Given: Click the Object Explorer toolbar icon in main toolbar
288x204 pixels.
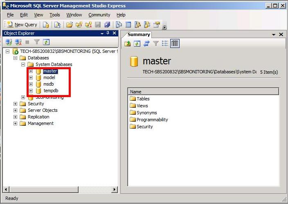Looking at the screenshot, I should (137, 25).
